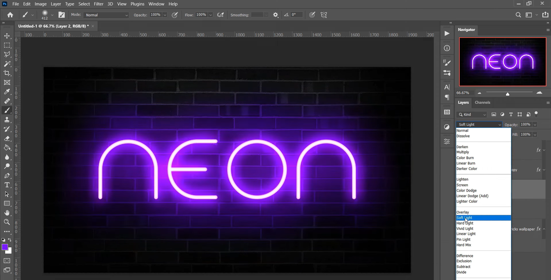
Task: Open the Character panel icon
Action: [x=447, y=87]
